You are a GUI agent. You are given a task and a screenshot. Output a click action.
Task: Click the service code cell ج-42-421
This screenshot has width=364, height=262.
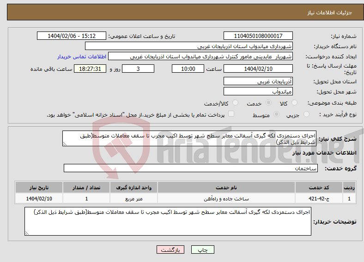[x=319, y=199]
